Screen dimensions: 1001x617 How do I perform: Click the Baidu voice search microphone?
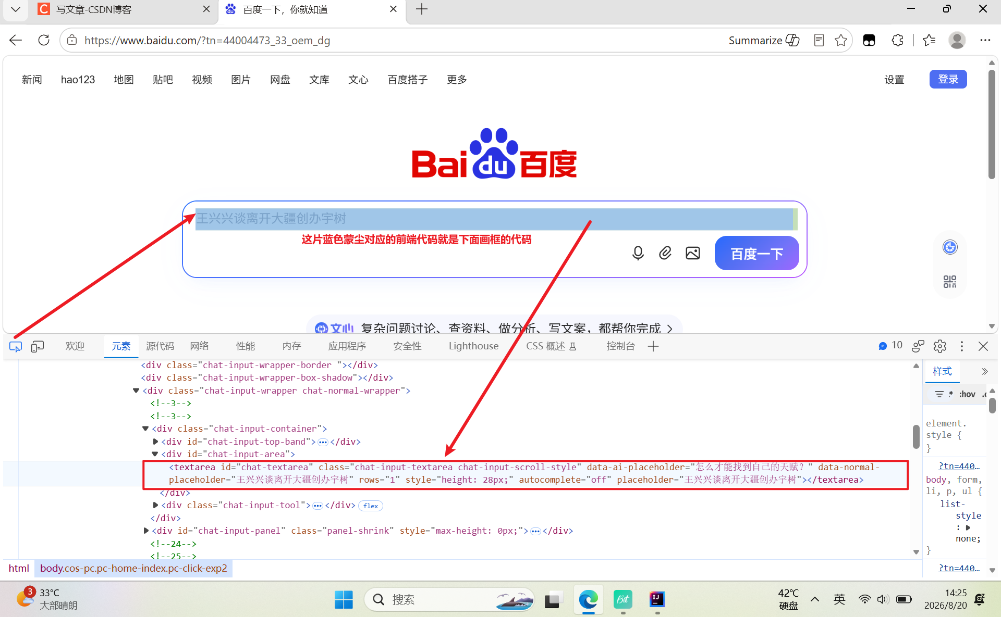tap(638, 253)
